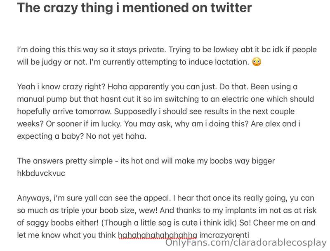Click the word 'manual' before 'pump'
The image size is (330, 251).
[31, 99]
